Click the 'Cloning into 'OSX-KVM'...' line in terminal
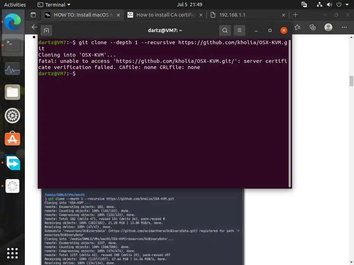Viewport: 354px width, 265px height. (77, 55)
